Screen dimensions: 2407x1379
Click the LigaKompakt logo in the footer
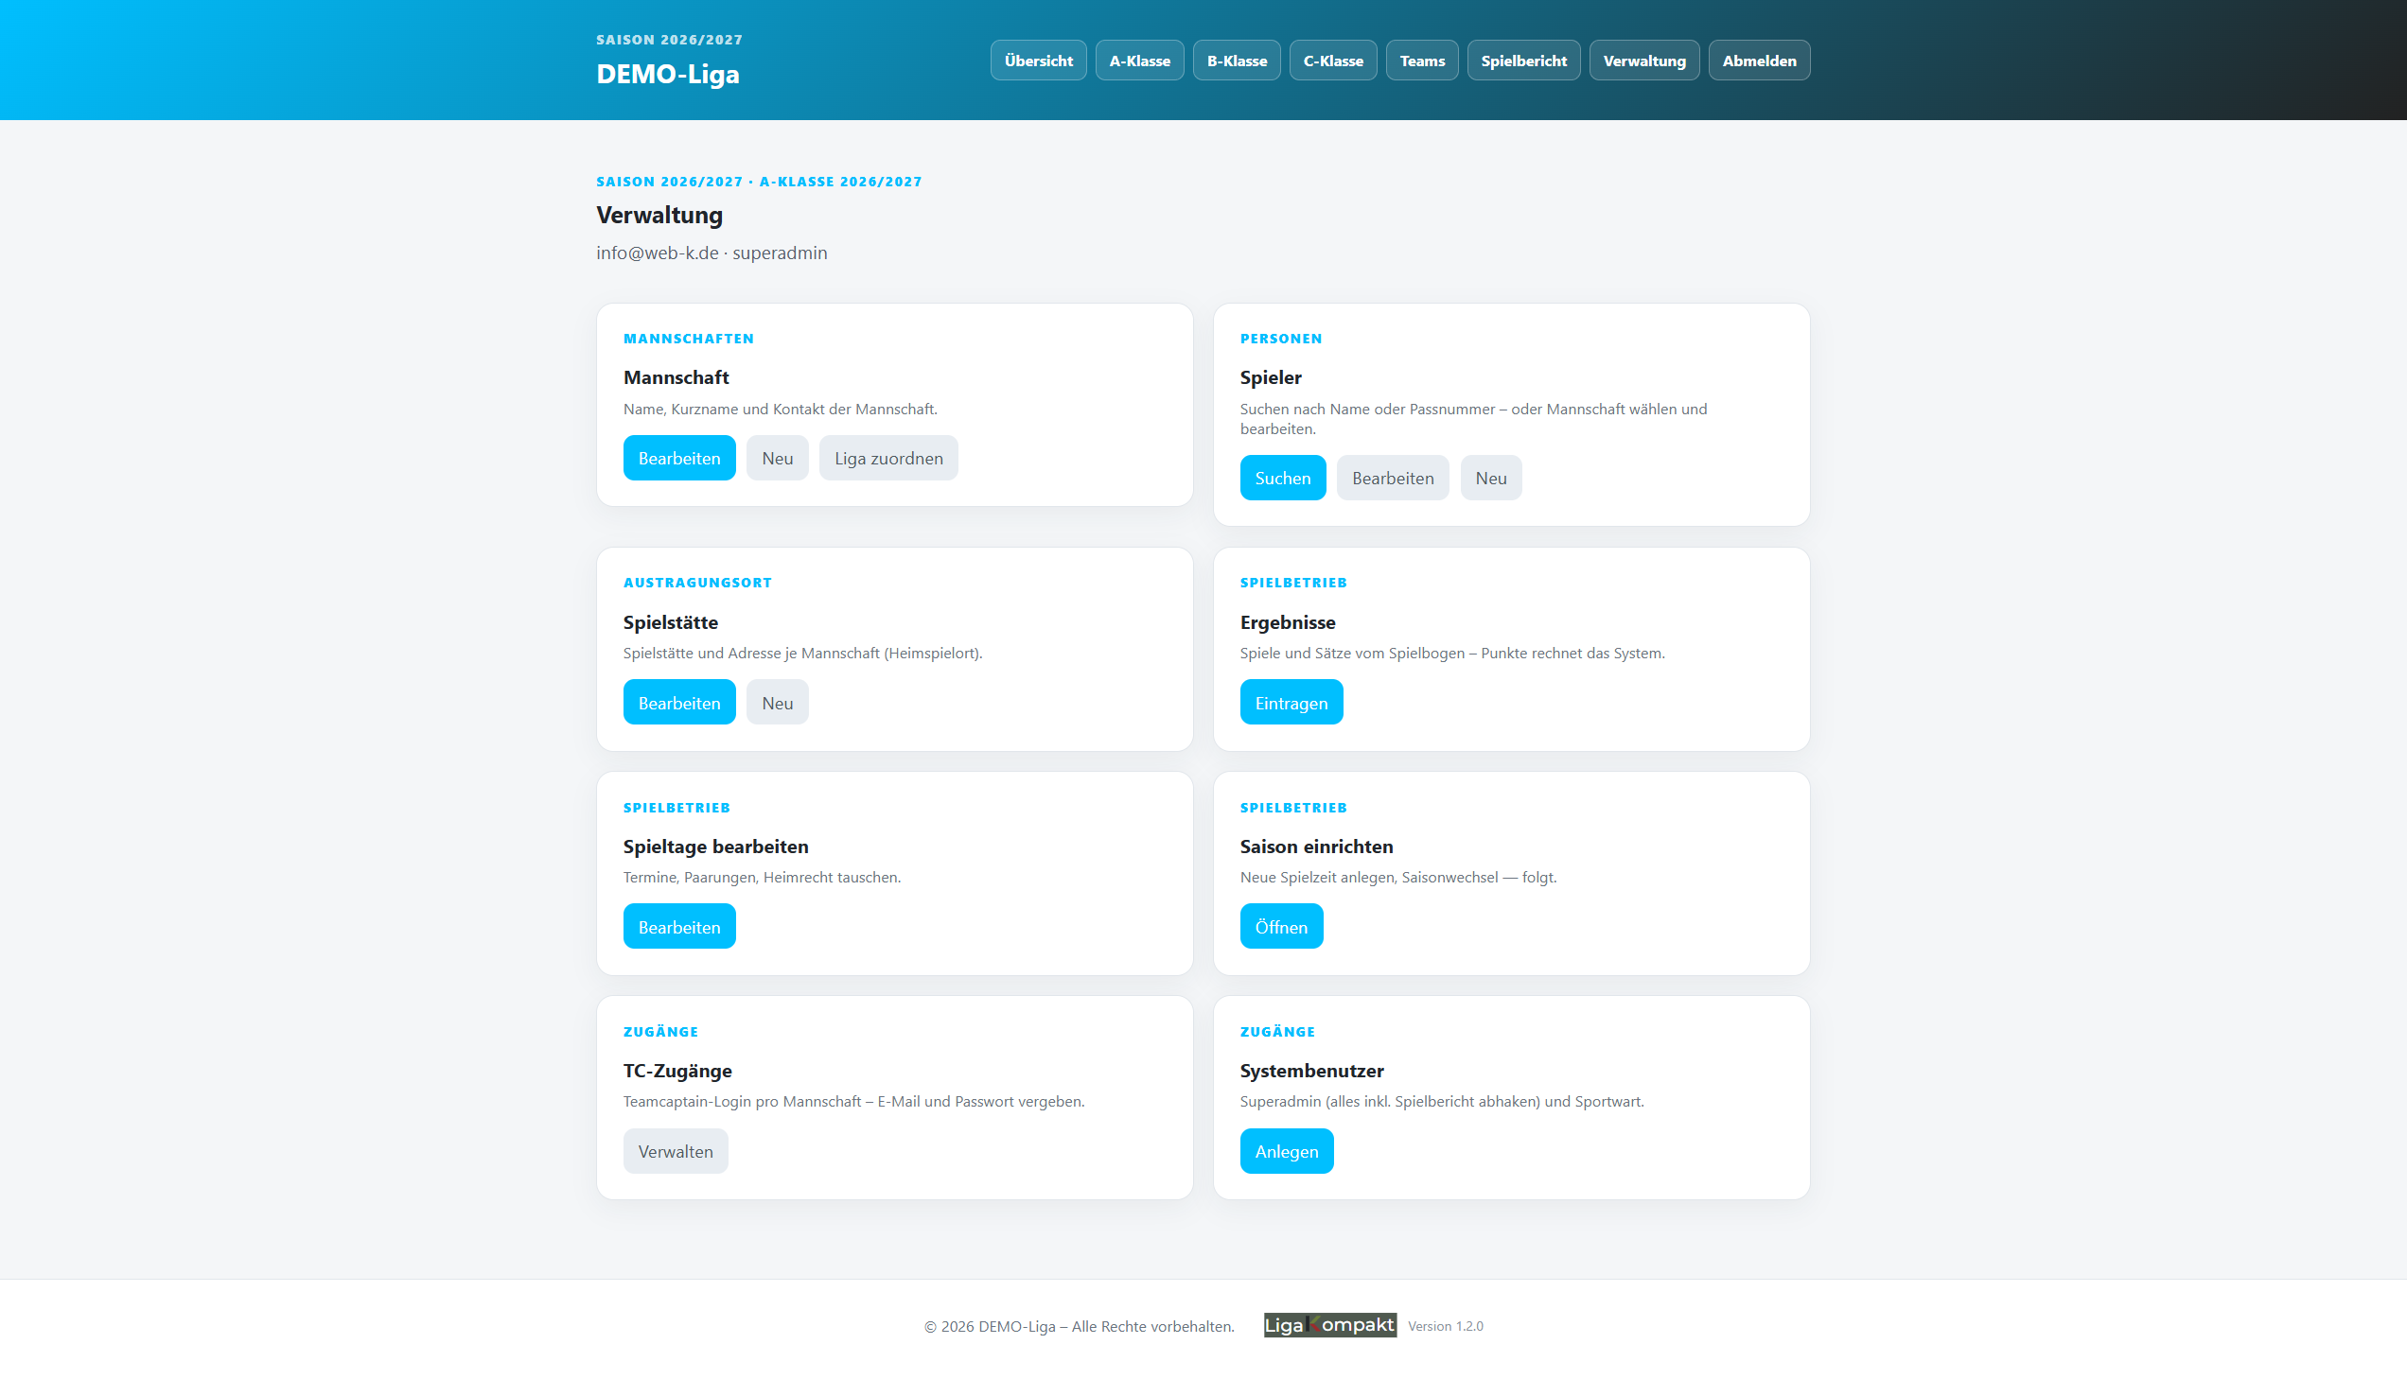tap(1329, 1325)
